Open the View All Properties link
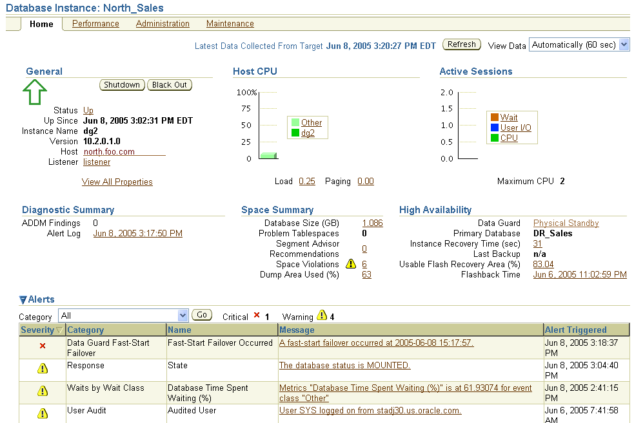Image resolution: width=634 pixels, height=423 pixels. [x=117, y=182]
